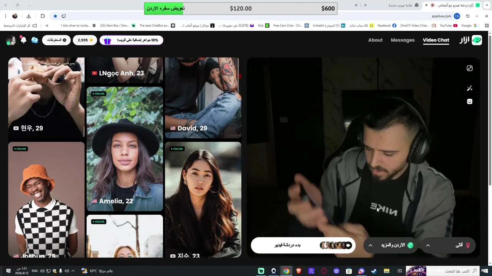Open the Video Chat tab
Image resolution: width=492 pixels, height=276 pixels.
(x=436, y=40)
